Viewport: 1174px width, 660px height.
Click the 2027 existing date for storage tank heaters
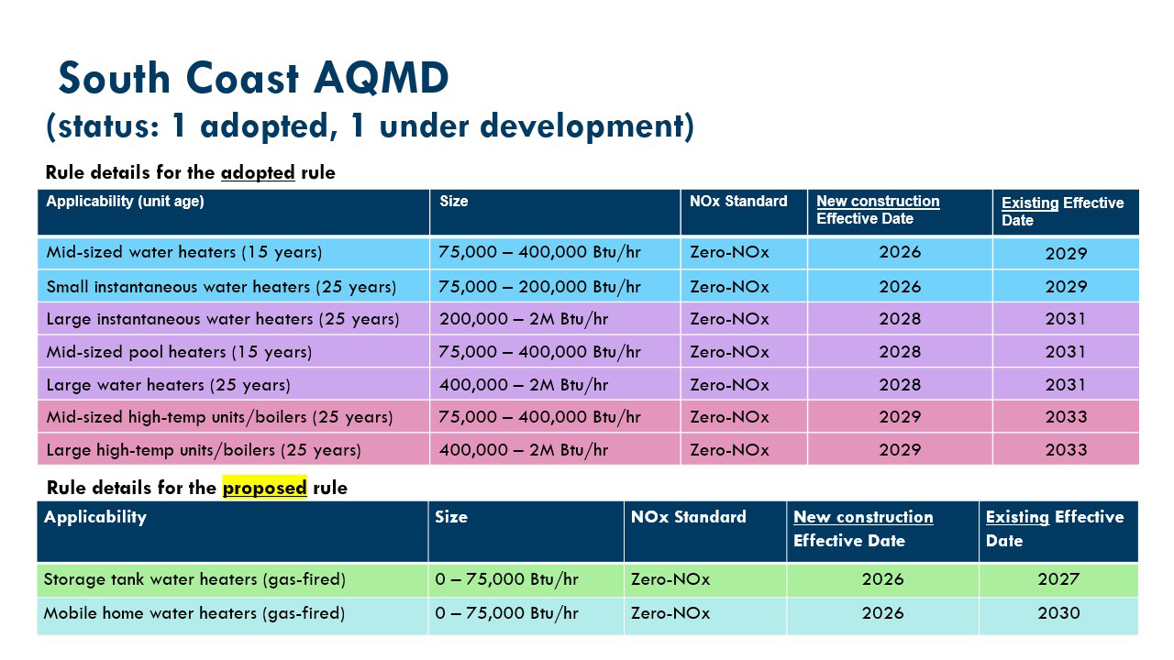1058,579
